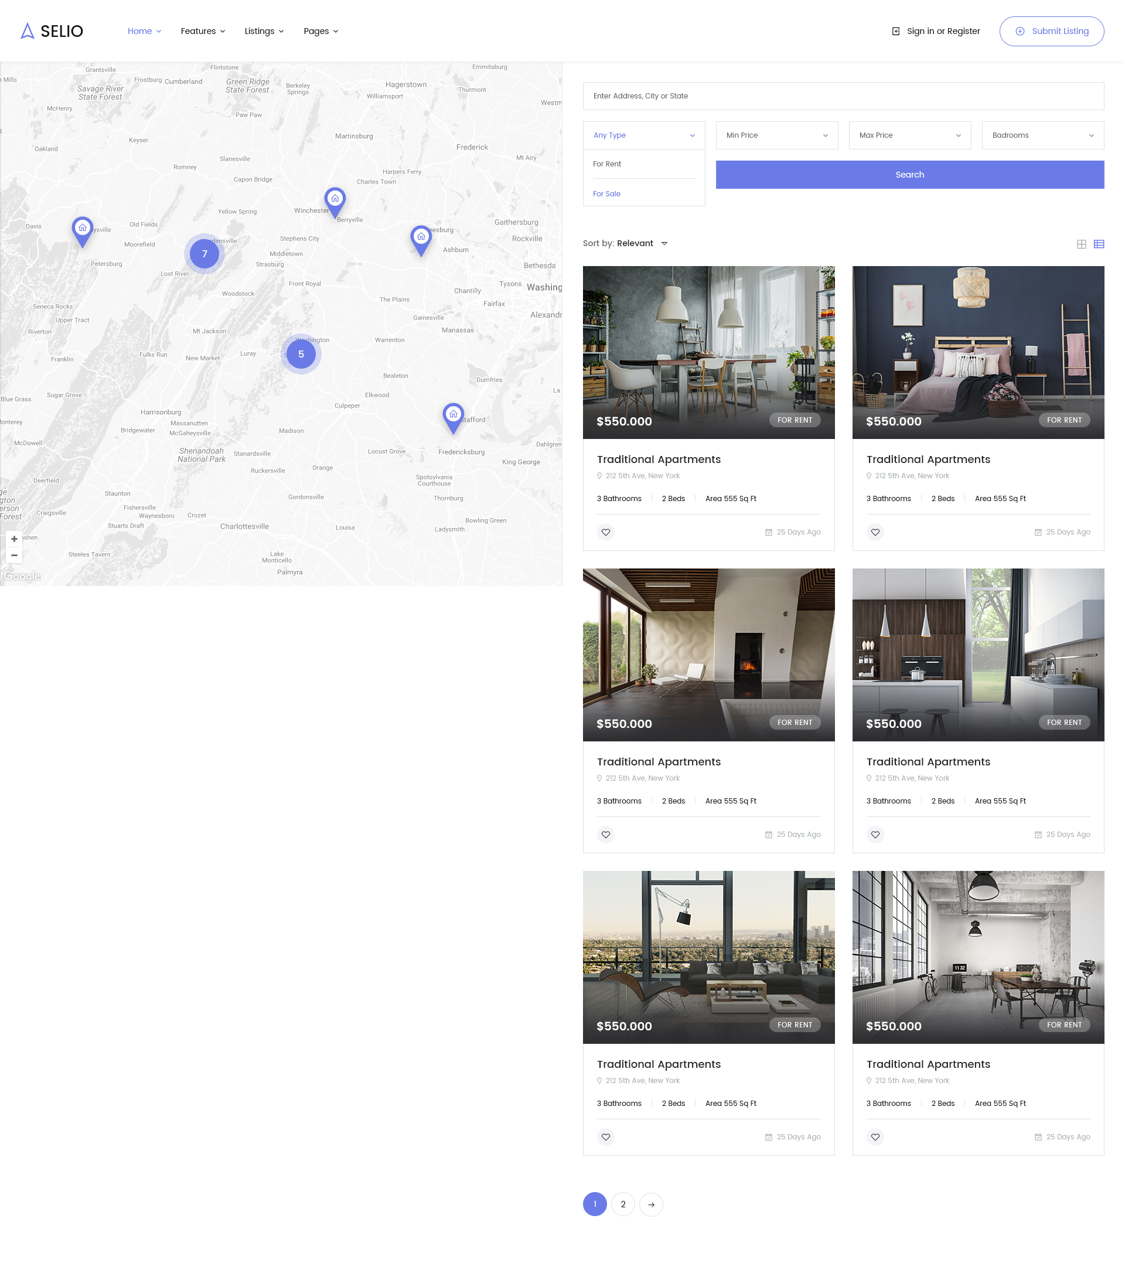Viewport: 1125px width, 1263px height.
Task: Toggle heart on the dark bedroom listing
Action: (x=875, y=532)
